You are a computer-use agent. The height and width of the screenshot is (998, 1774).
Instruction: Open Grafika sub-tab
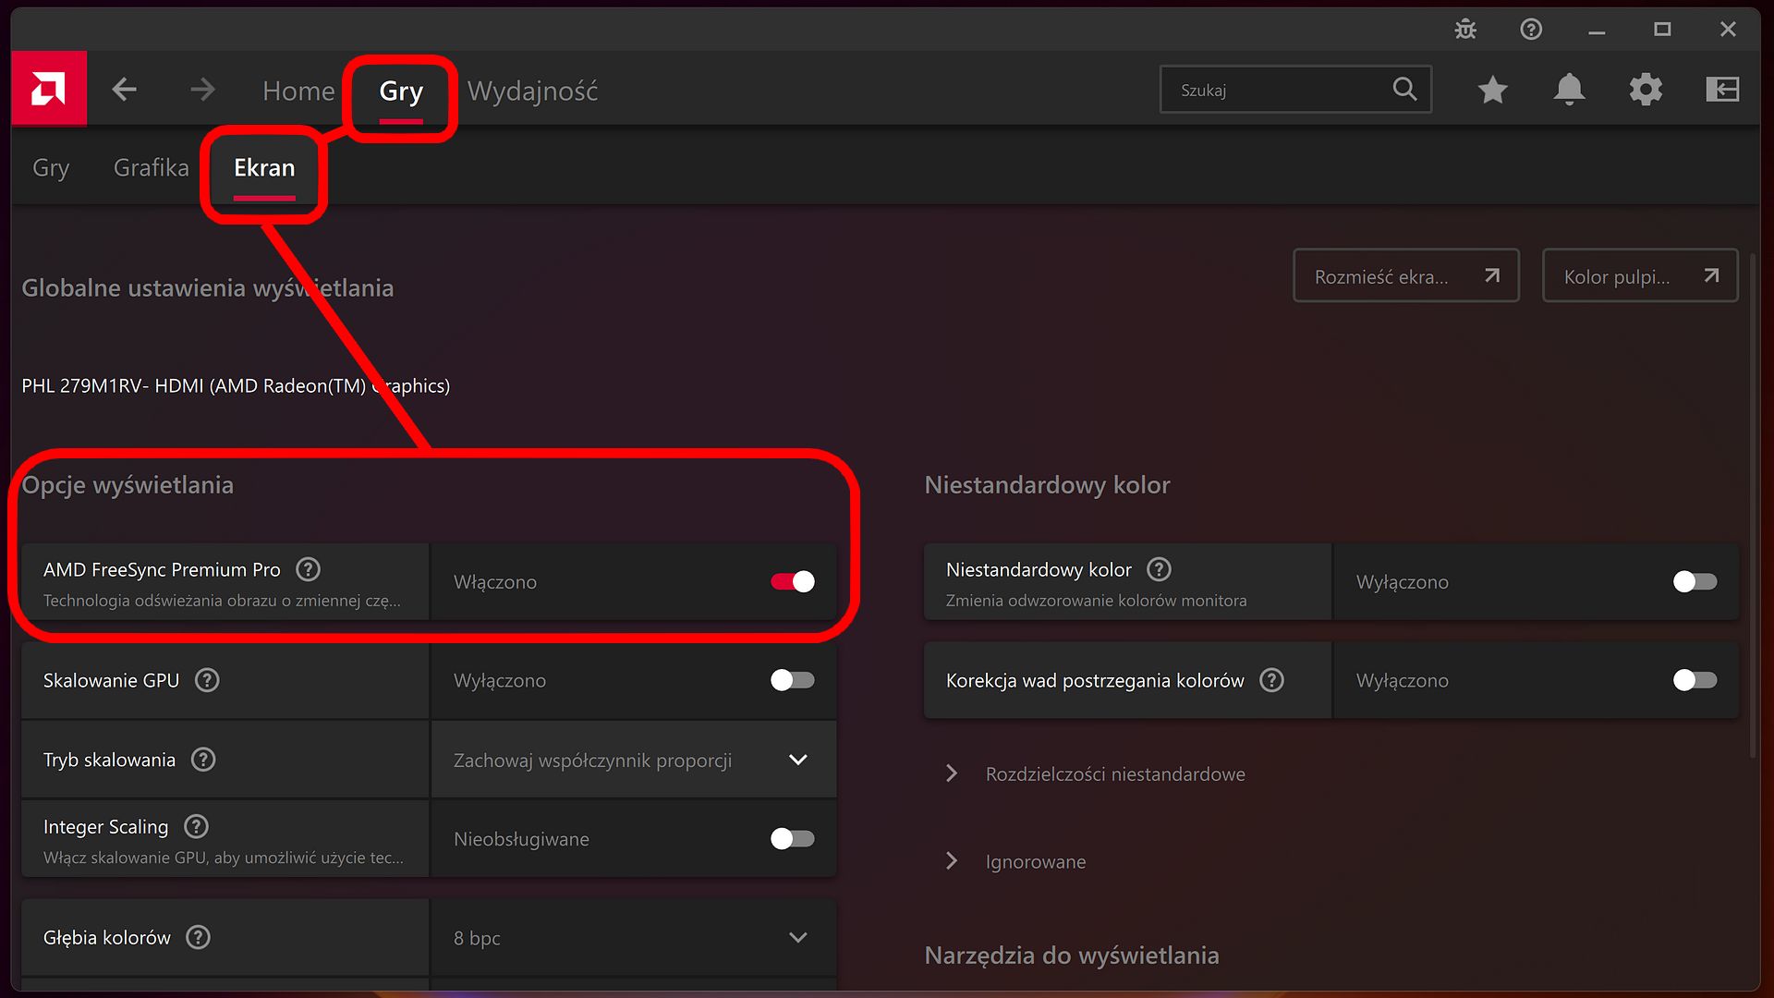[152, 167]
